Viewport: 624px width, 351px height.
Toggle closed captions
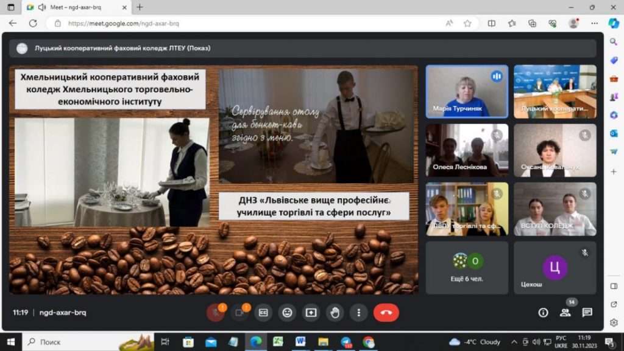click(263, 312)
